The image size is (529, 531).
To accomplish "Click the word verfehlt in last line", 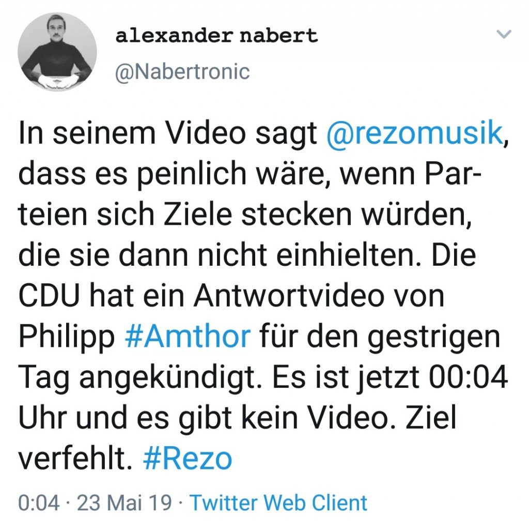I will pyautogui.click(x=75, y=459).
